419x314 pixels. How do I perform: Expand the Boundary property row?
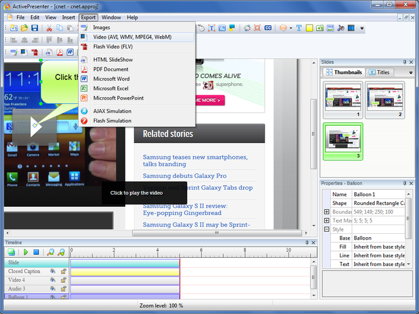[x=326, y=212]
